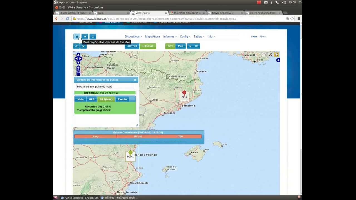Click the Todos link

coord(254,37)
